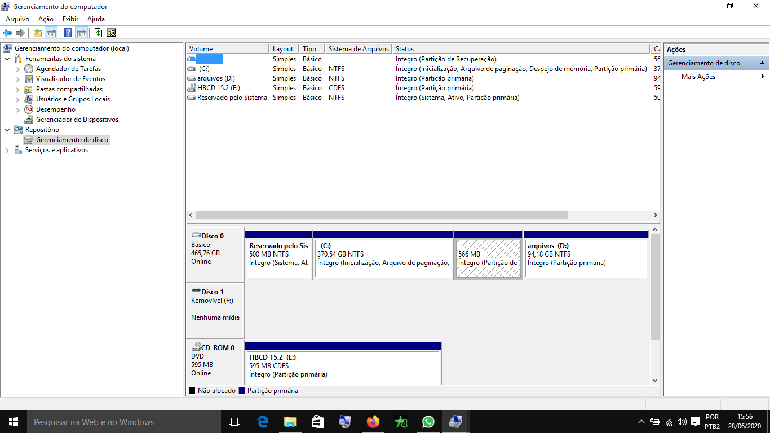Open Firefox from the taskbar
This screenshot has width=770, height=433.
point(373,422)
